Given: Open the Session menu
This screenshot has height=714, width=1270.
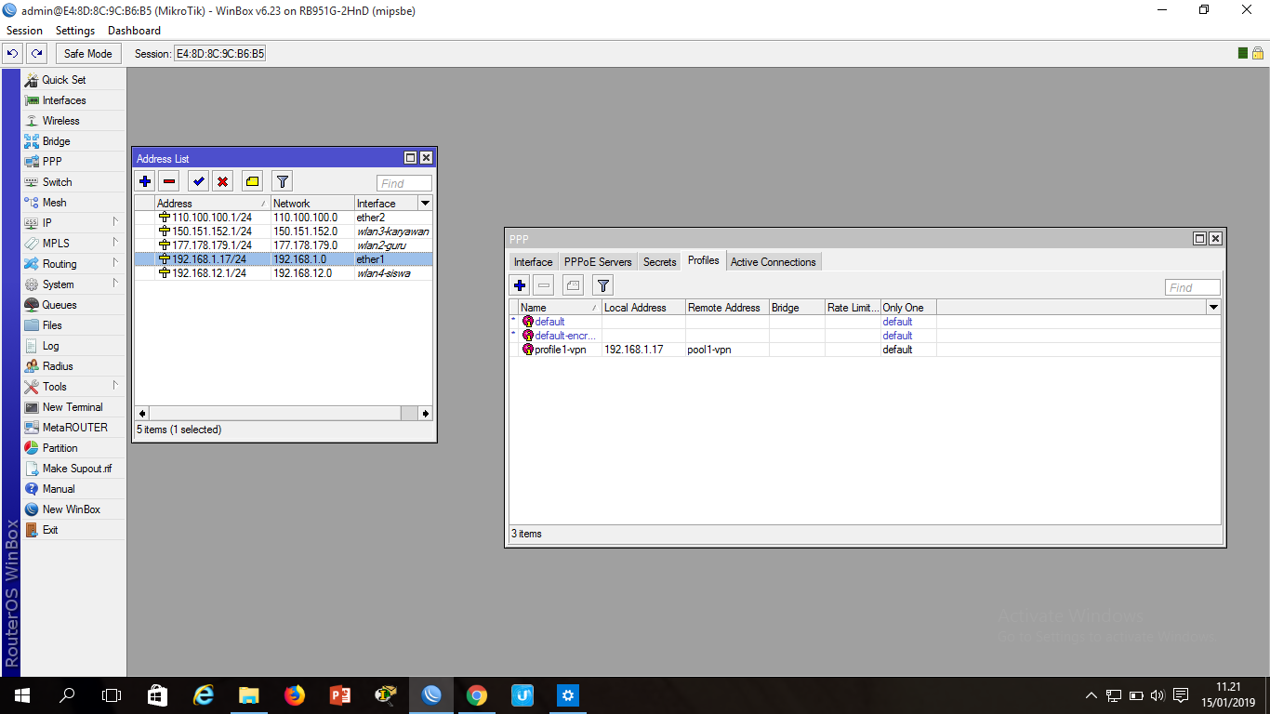Looking at the screenshot, I should [24, 31].
